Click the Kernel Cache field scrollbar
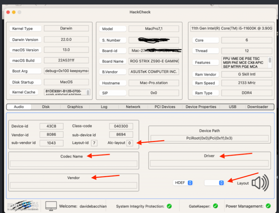279x213 pixels. pyautogui.click(x=88, y=92)
